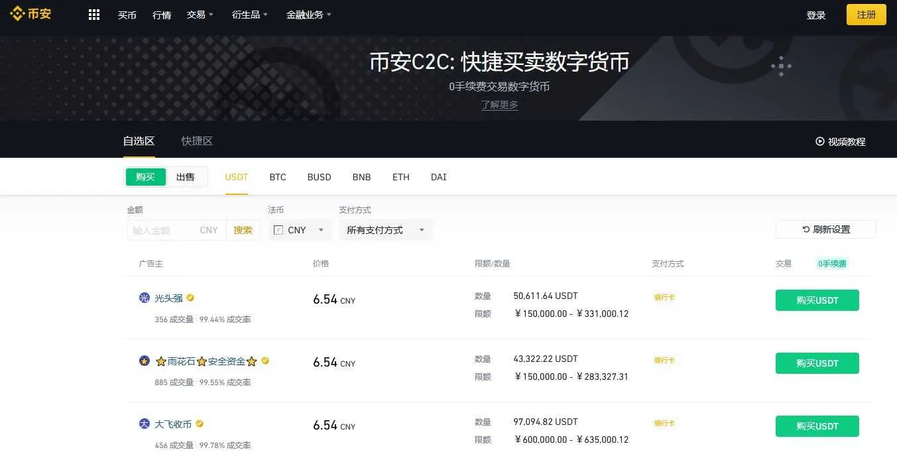Click the video tutorial play icon
The width and height of the screenshot is (897, 464).
coord(819,141)
